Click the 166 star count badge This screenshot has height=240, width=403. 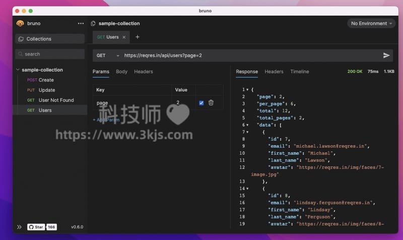(x=51, y=227)
